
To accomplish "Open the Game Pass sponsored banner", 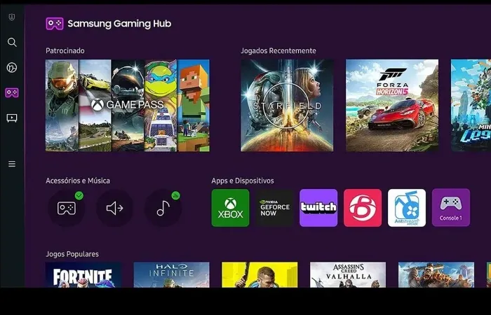I will pos(128,106).
